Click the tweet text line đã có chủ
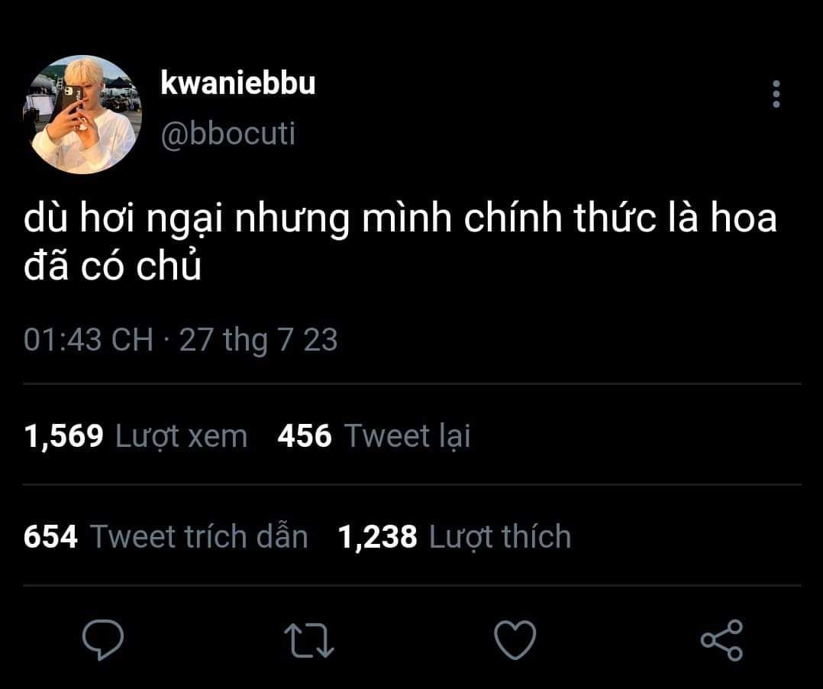 113,267
